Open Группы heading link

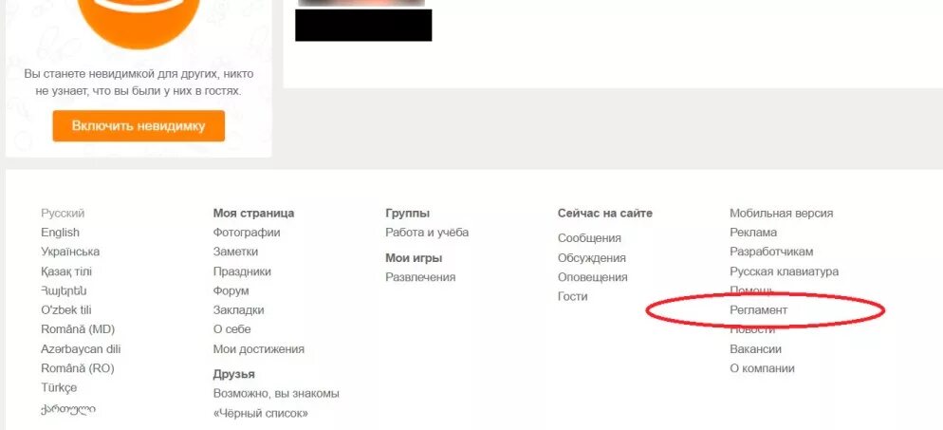[x=407, y=213]
